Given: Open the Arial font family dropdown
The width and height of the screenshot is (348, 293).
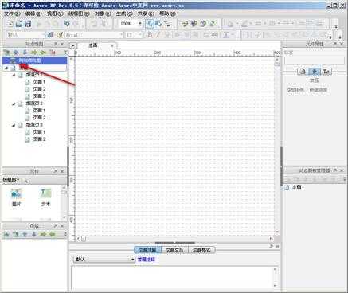Looking at the screenshot, I should 121,35.
